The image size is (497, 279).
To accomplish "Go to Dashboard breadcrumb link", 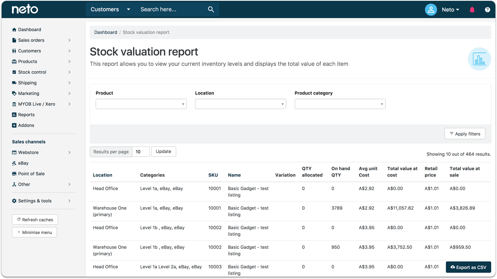I will pyautogui.click(x=106, y=33).
